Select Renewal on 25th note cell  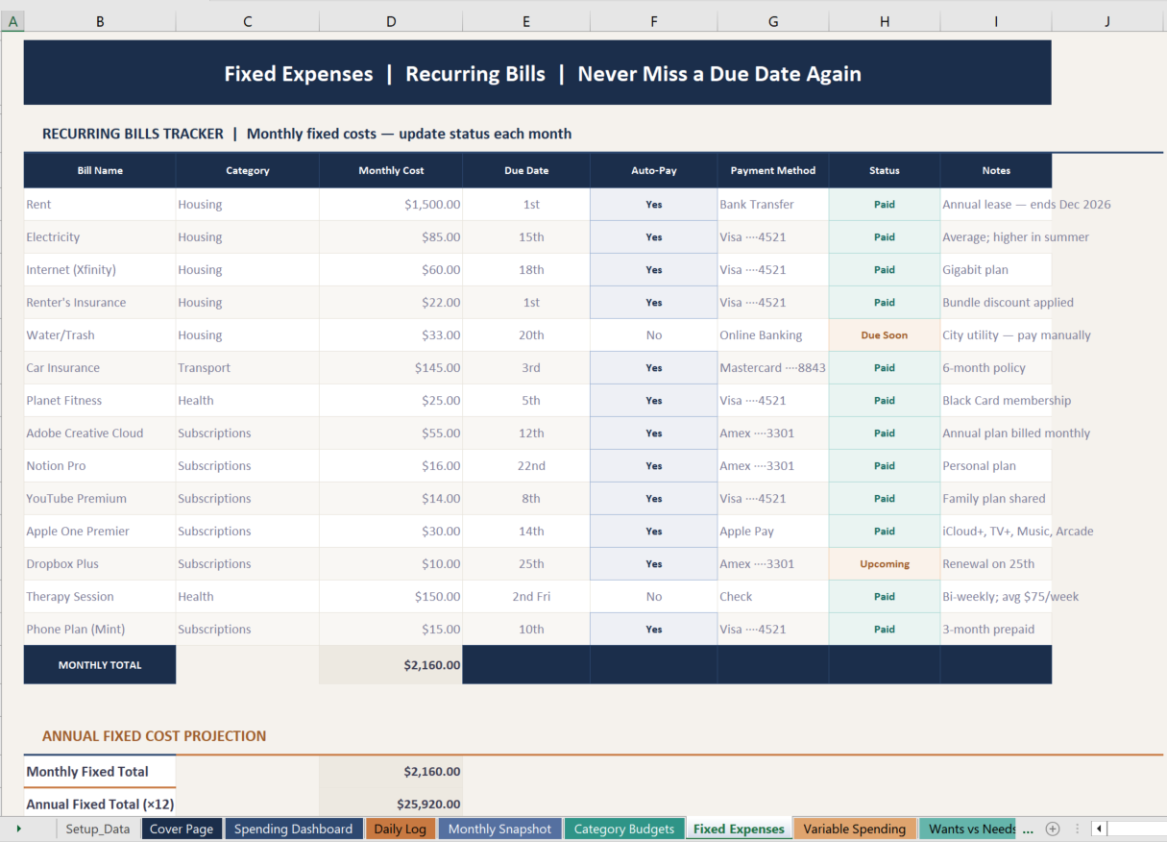point(996,564)
